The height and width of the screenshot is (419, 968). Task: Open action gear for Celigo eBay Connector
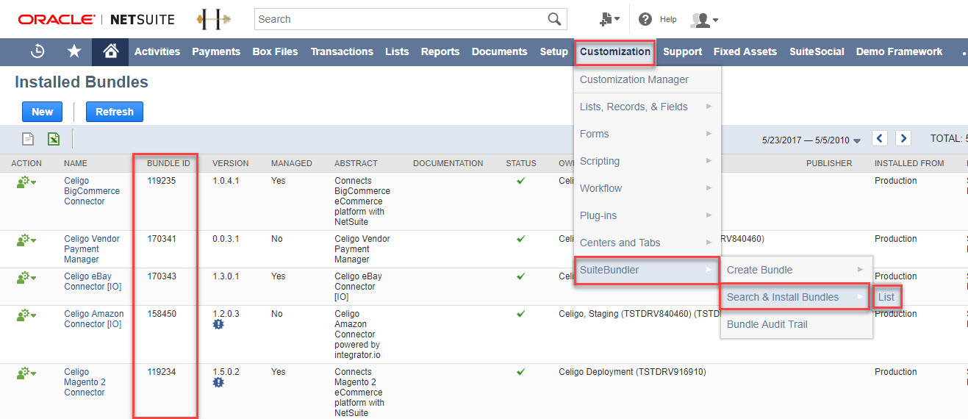tap(26, 277)
